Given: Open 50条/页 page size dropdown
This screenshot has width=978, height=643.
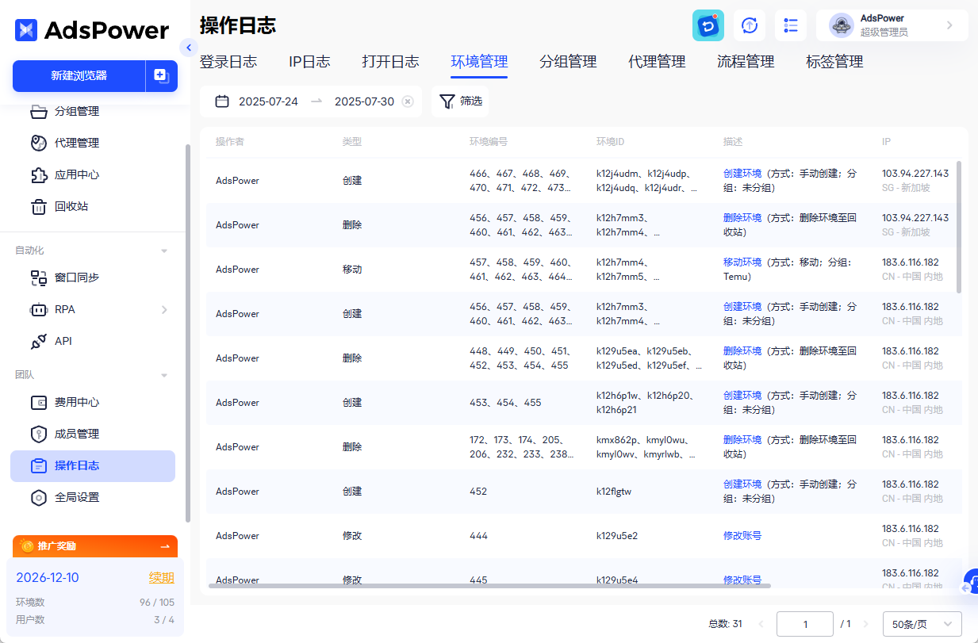Looking at the screenshot, I should click(922, 624).
